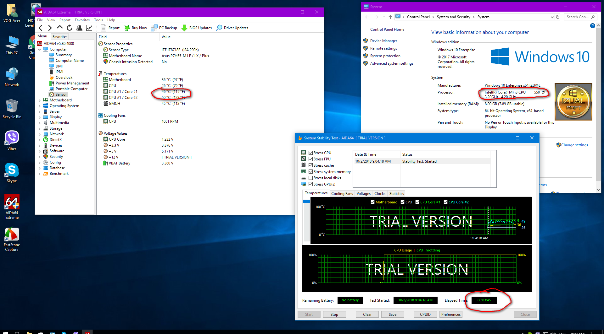The width and height of the screenshot is (604, 334).
Task: Switch to the Cooling Fans tab
Action: [x=342, y=194]
